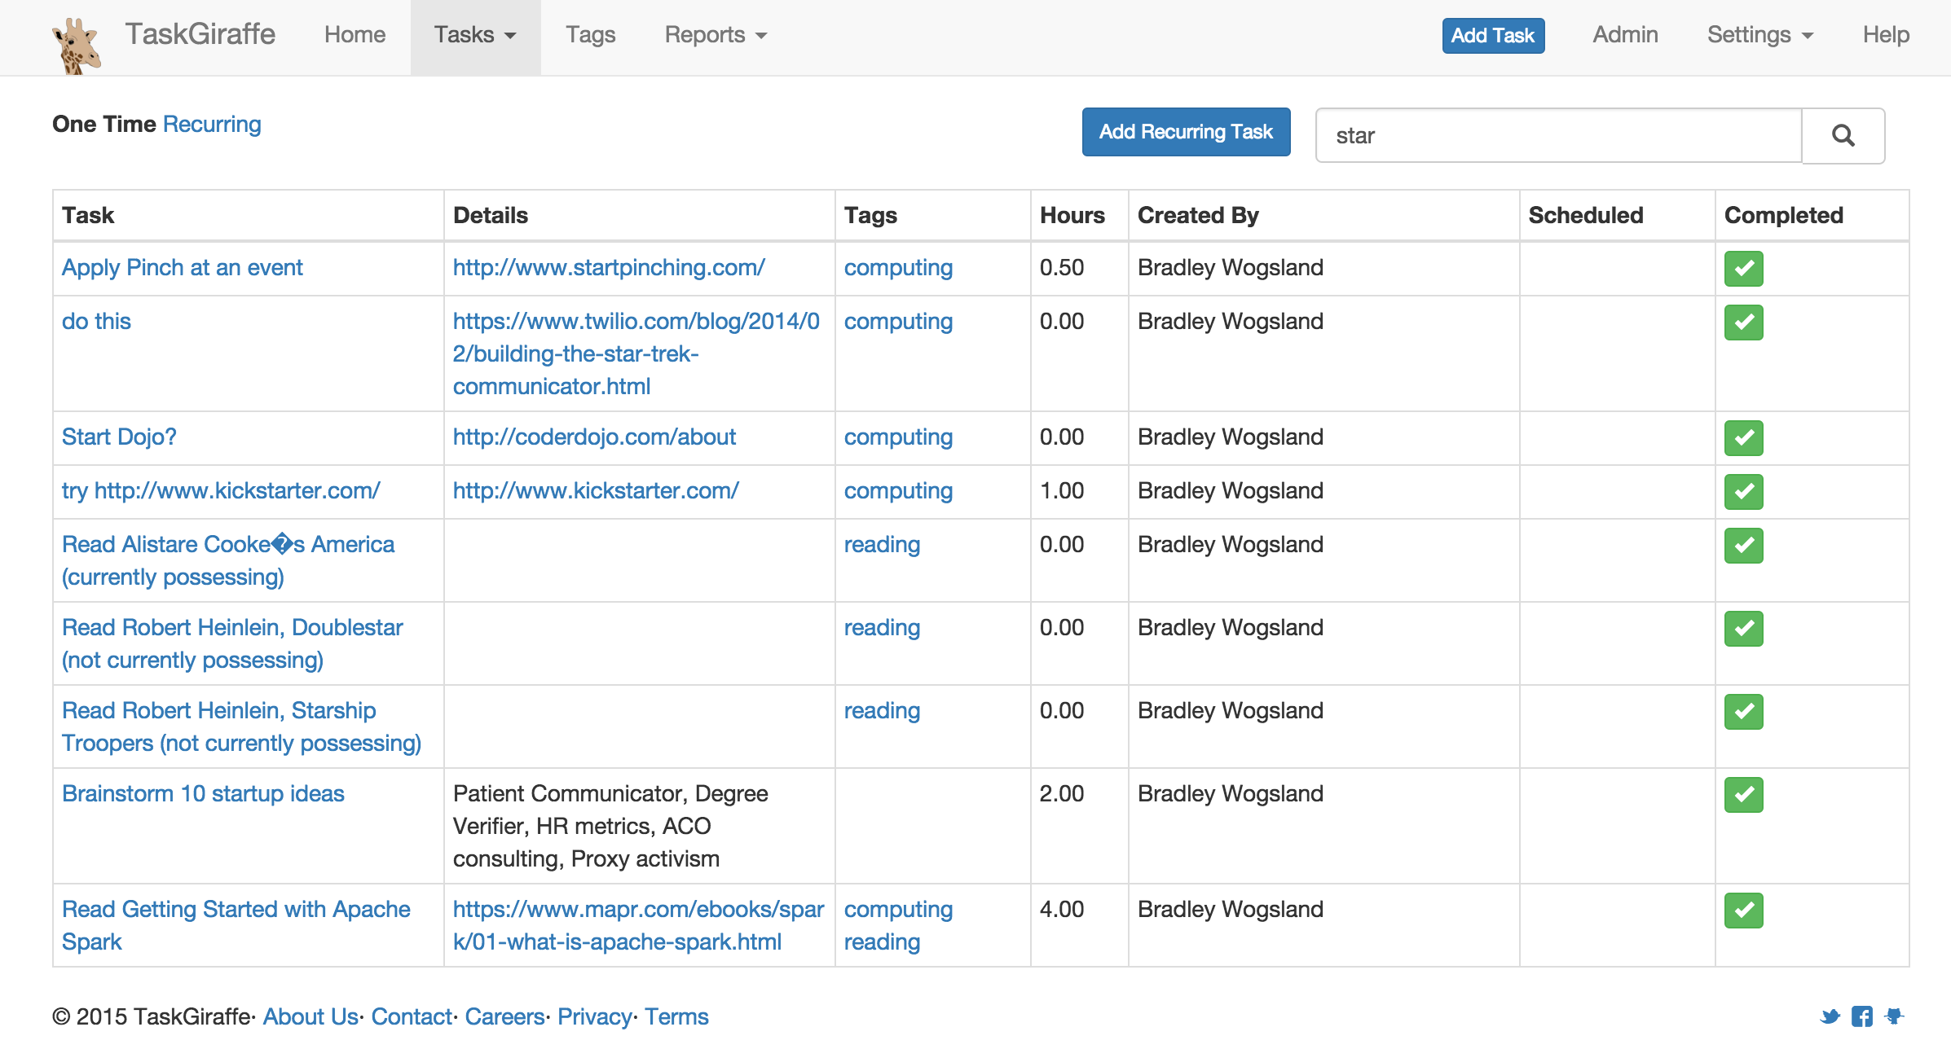Click the TaskGiraffe giraffe logo
This screenshot has height=1049, width=1951.
pos(77,46)
